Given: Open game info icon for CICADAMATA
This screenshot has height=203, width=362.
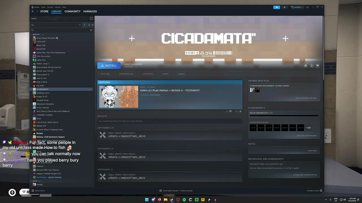Looking at the screenshot, I should coord(311,65).
